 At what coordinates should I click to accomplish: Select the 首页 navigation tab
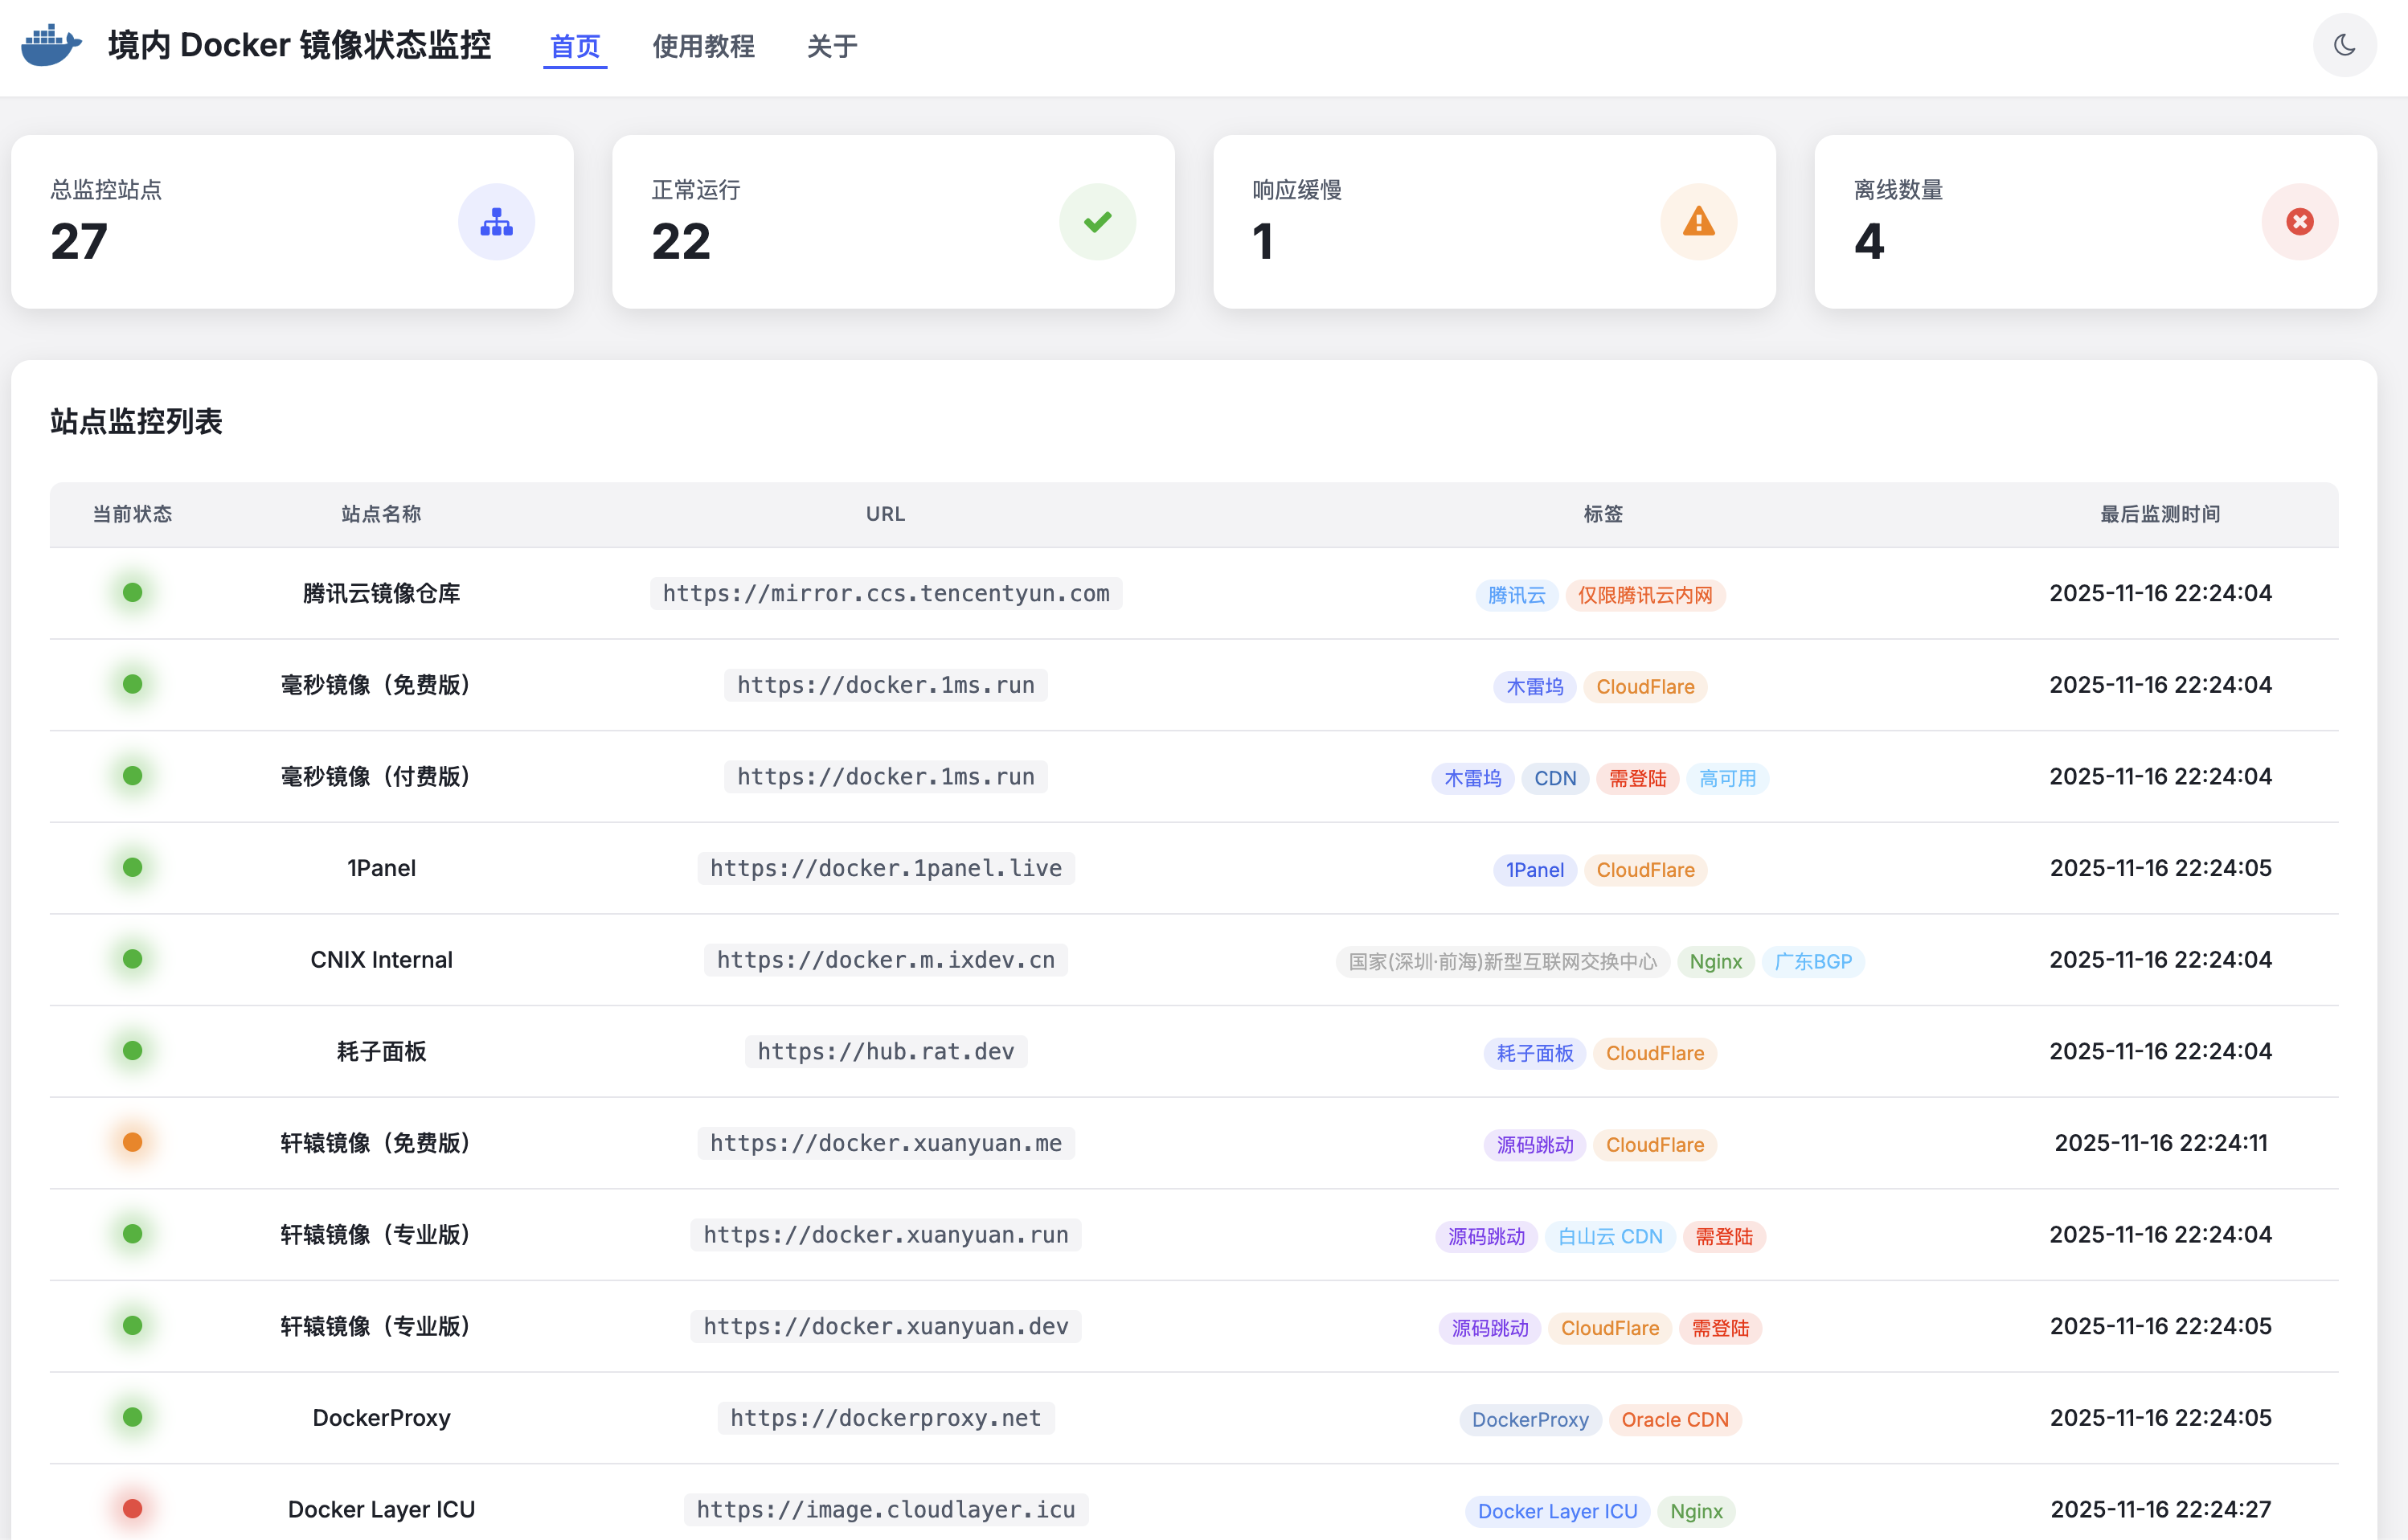(x=575, y=46)
